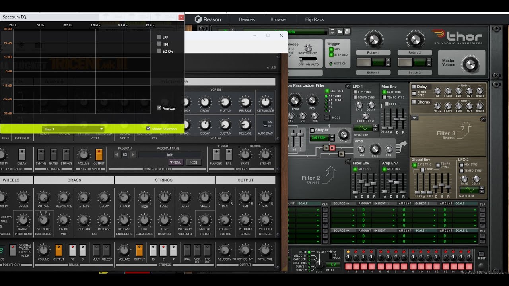This screenshot has height=286, width=509.
Task: Click the Reason logo icon
Action: (198, 19)
